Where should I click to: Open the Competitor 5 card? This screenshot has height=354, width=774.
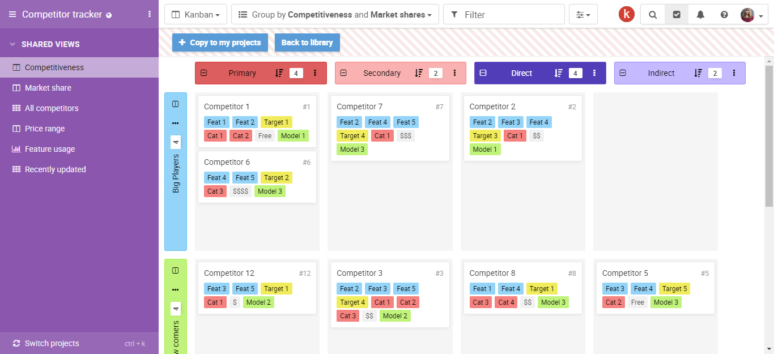656,288
